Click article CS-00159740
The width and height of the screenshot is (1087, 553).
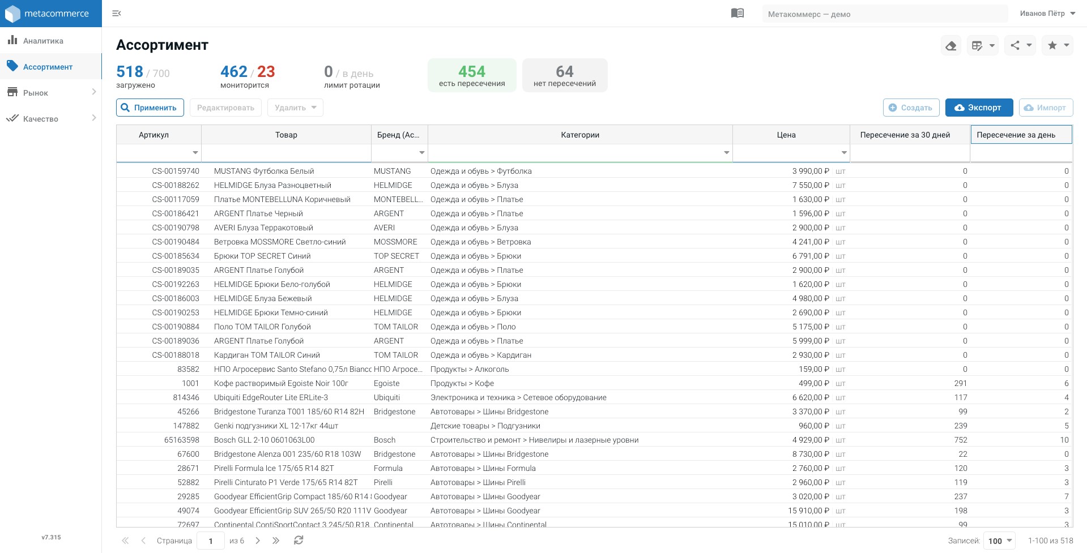pos(176,171)
